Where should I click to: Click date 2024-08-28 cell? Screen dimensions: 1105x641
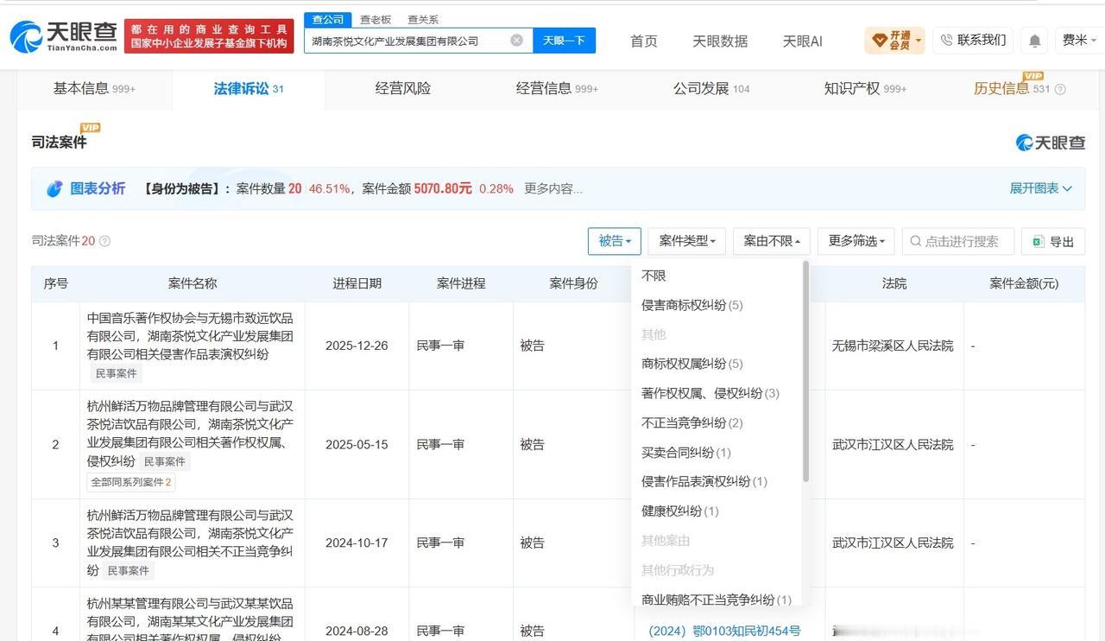coord(357,631)
